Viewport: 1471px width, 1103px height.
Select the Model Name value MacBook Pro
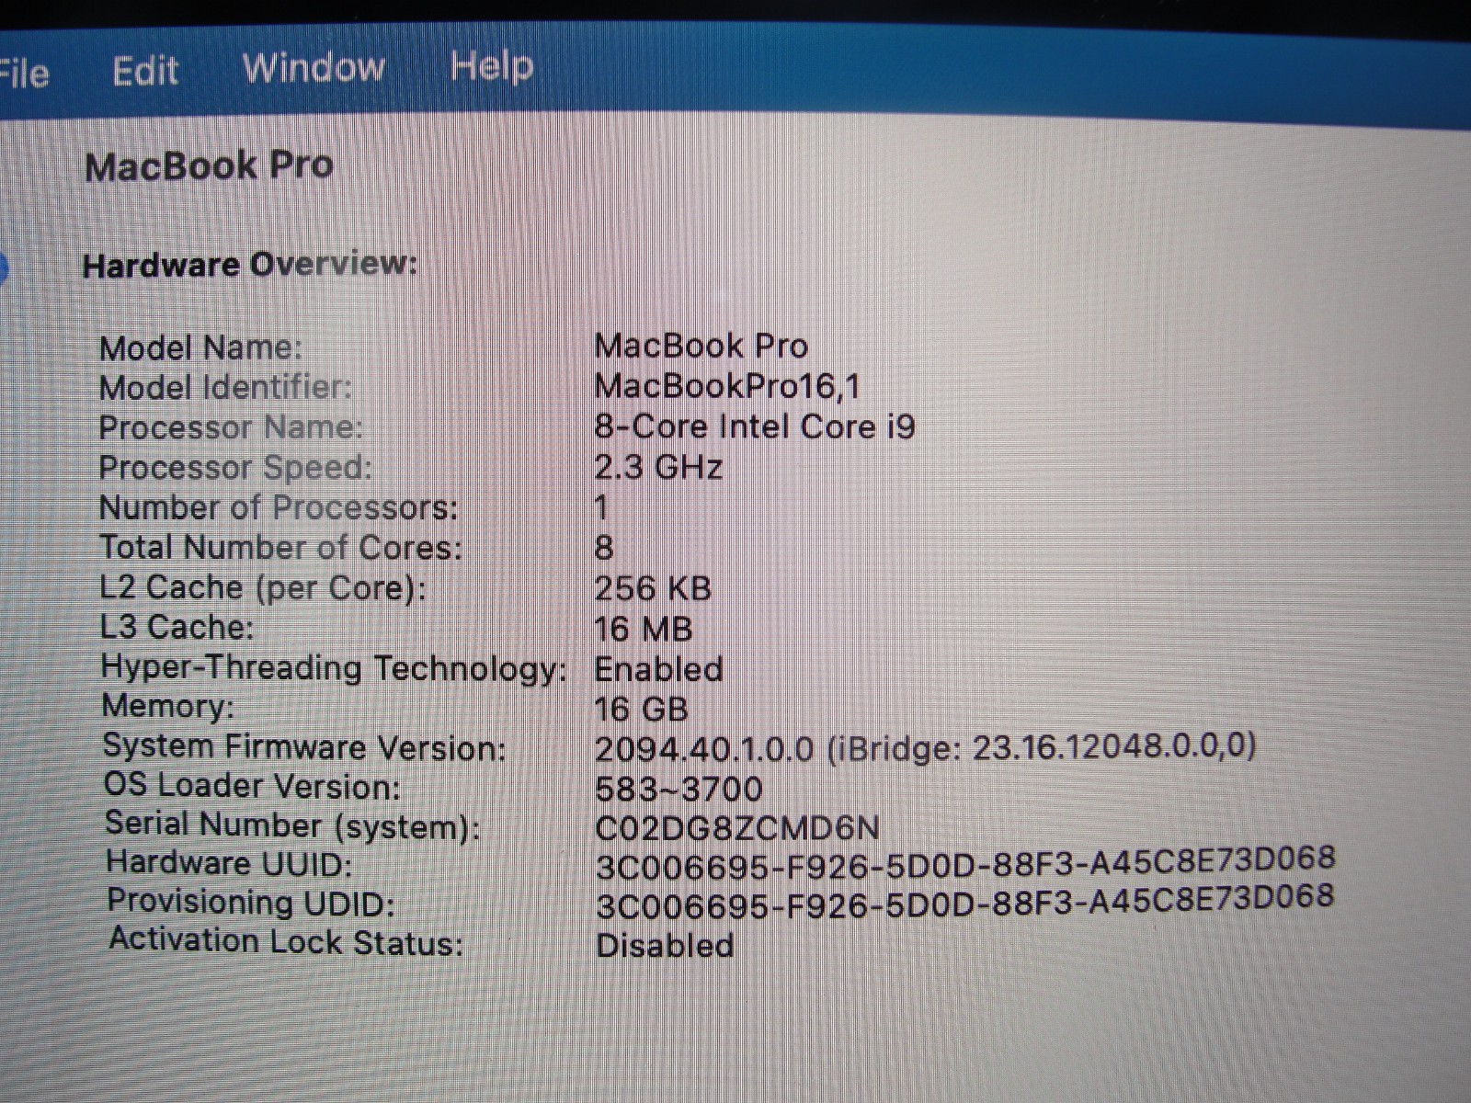(x=701, y=346)
